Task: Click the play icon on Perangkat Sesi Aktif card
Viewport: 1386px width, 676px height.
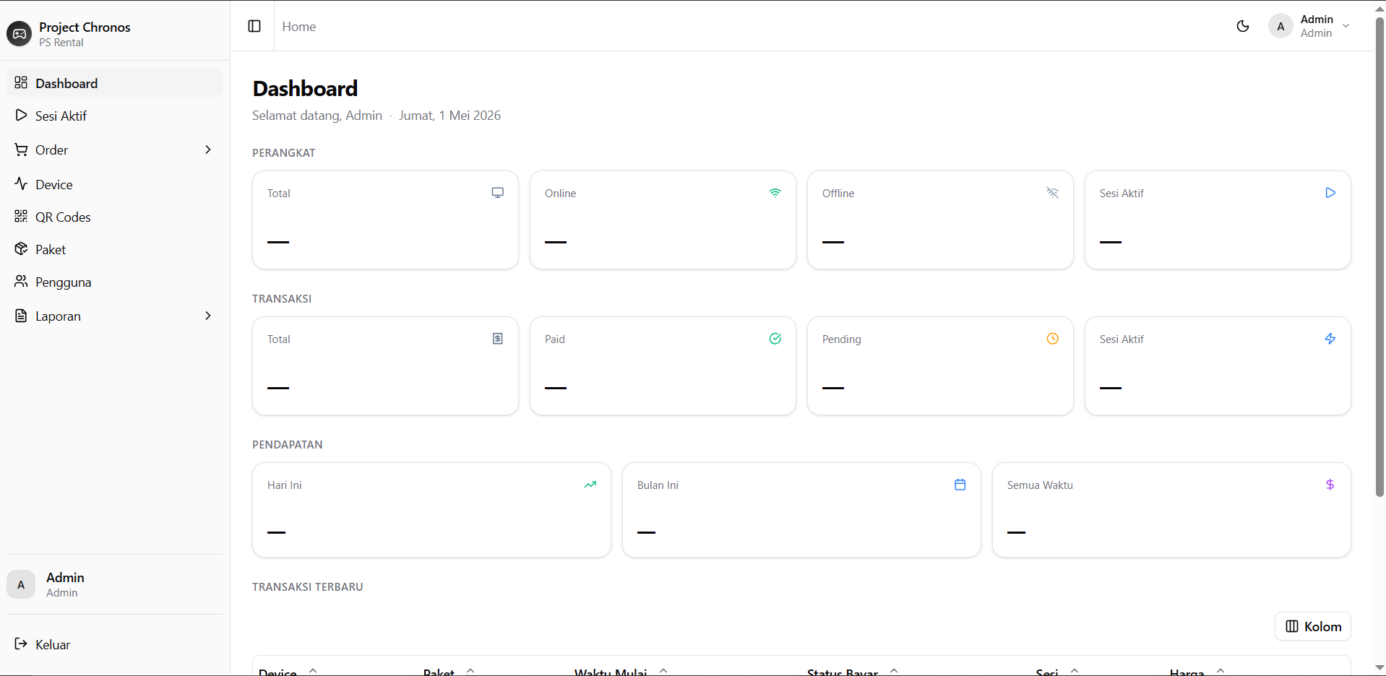Action: (1330, 193)
